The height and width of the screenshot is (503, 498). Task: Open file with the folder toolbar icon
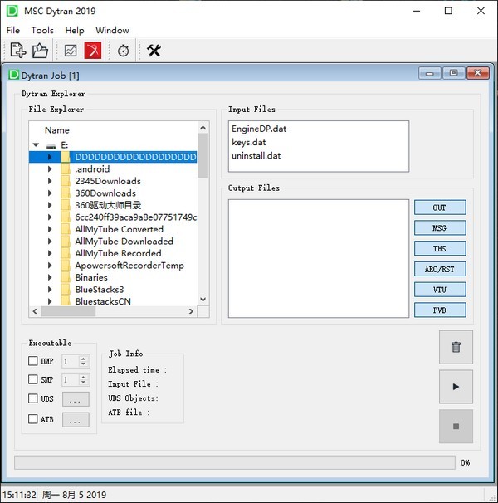[x=40, y=51]
